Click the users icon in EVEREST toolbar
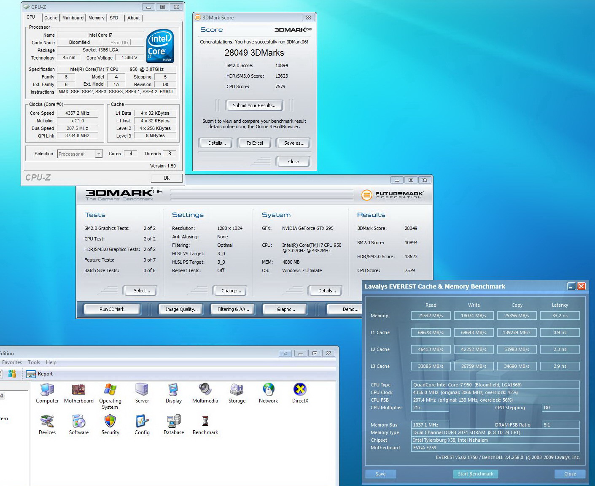Viewport: 595px width, 486px height. coord(12,374)
